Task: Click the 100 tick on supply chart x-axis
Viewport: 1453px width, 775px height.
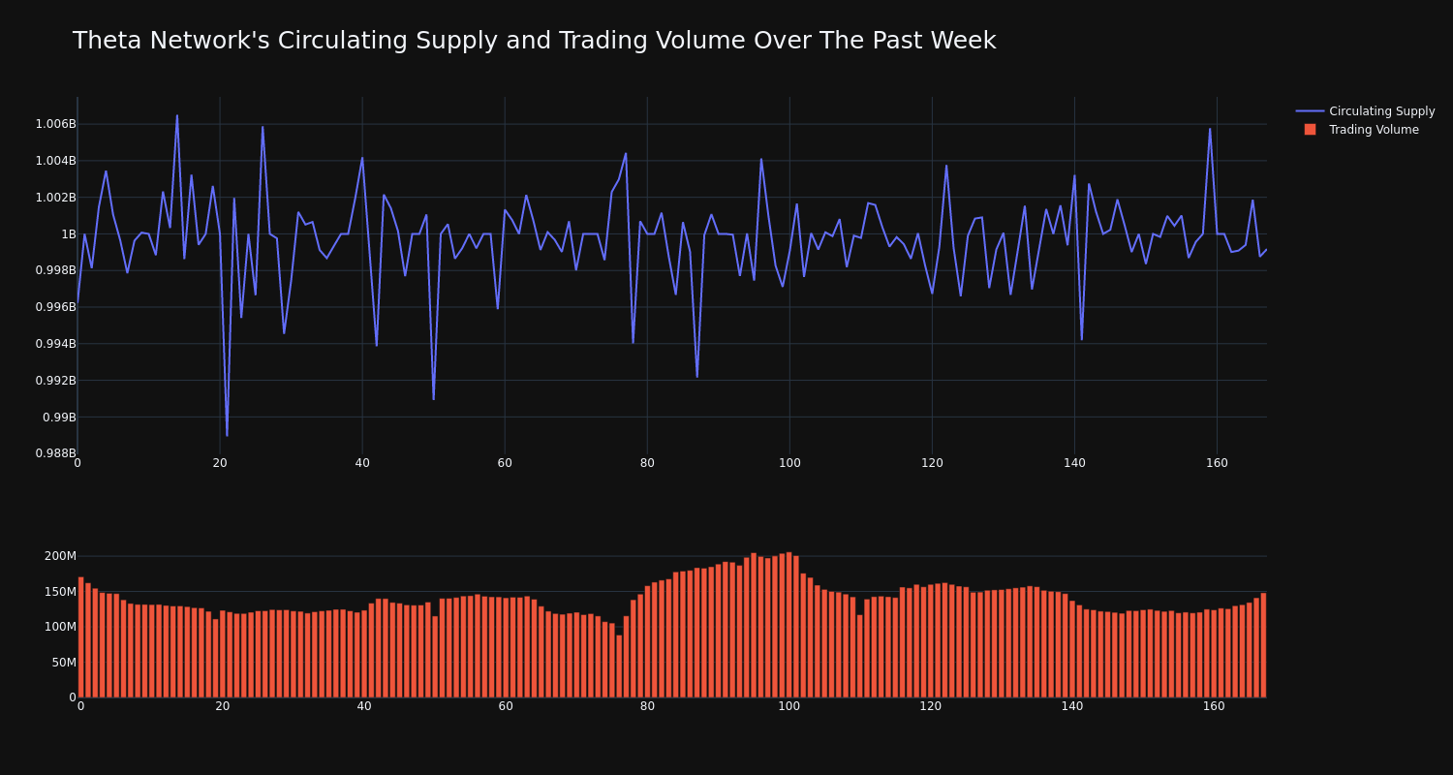Action: coord(789,463)
